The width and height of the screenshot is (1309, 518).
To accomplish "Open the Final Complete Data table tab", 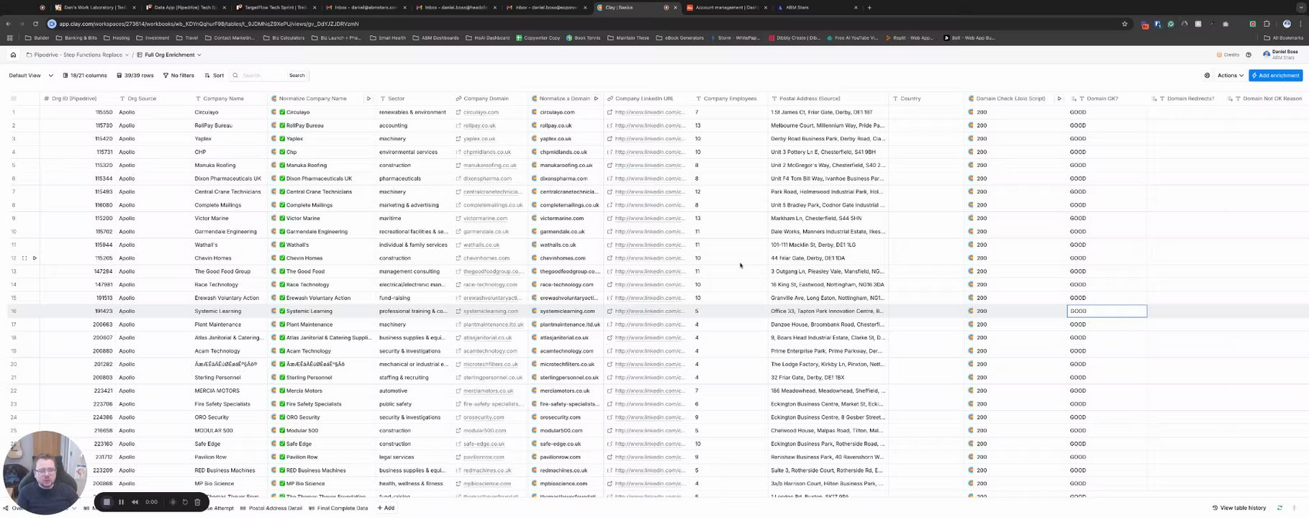I will tap(338, 509).
